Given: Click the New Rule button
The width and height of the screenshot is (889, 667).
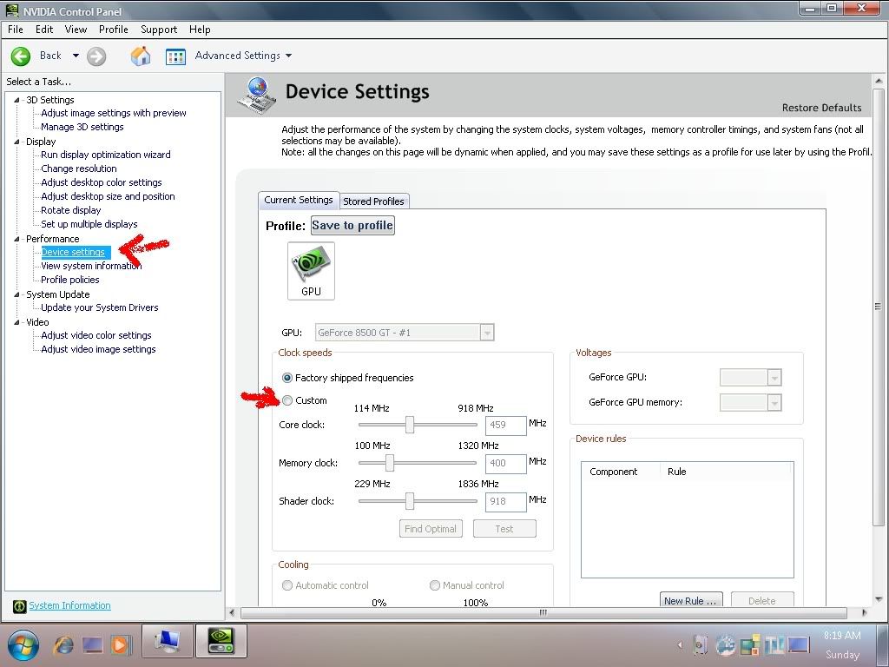Looking at the screenshot, I should tap(690, 600).
